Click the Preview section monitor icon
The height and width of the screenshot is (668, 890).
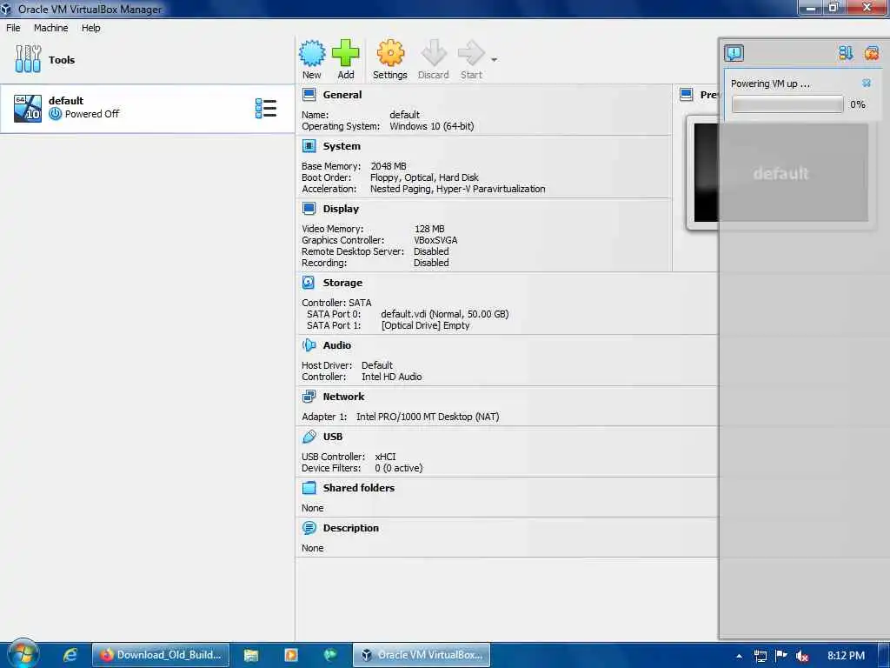coord(687,95)
